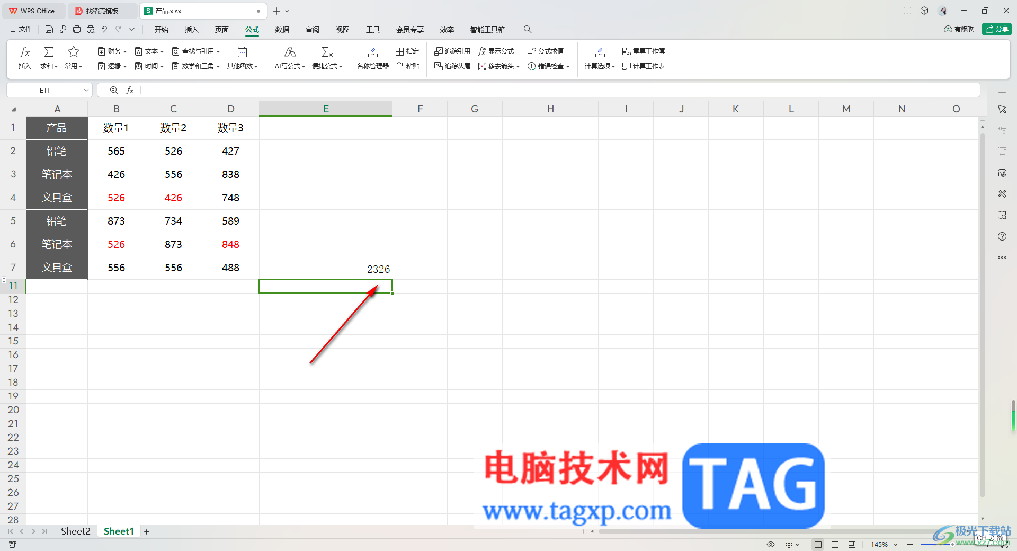Click the 有修改 cloud status button
1017x551 pixels.
click(959, 29)
